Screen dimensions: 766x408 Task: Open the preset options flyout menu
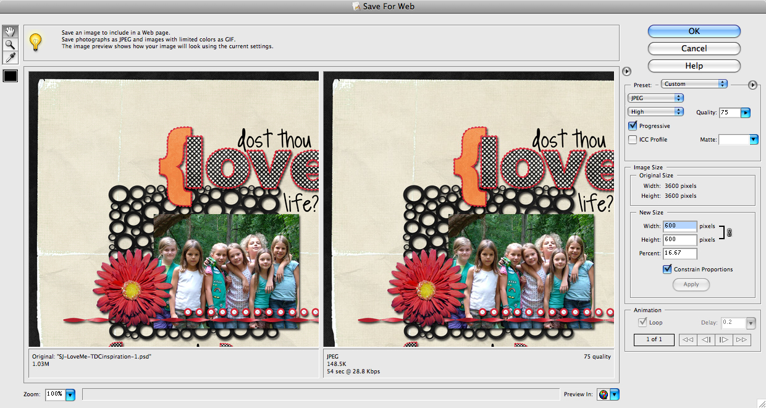pyautogui.click(x=752, y=85)
